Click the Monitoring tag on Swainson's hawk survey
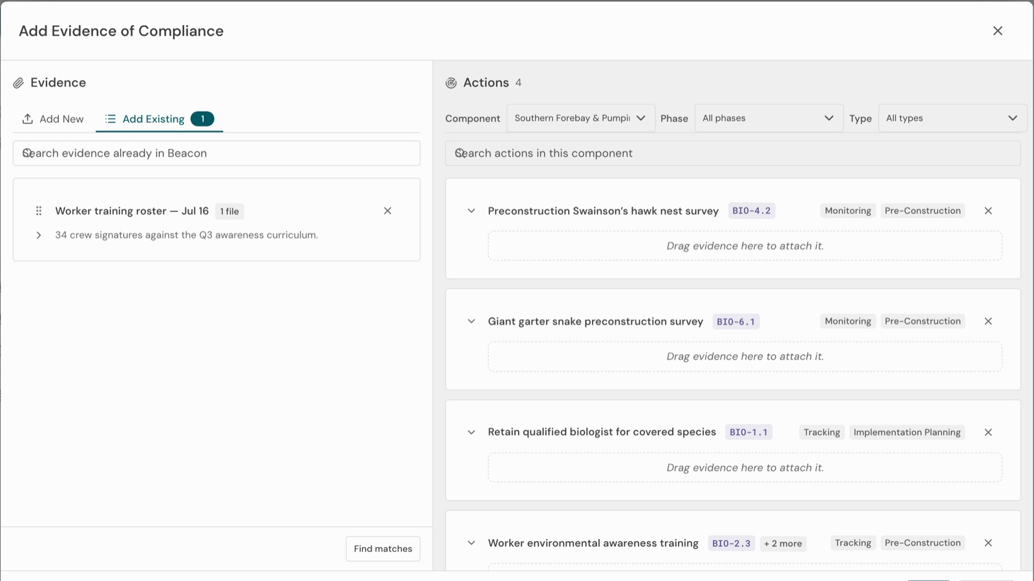 pos(848,211)
